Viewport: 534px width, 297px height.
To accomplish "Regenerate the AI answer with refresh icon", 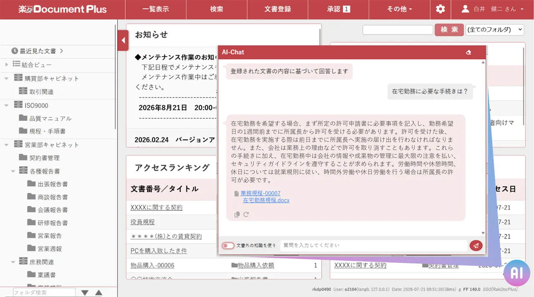I will (246, 215).
